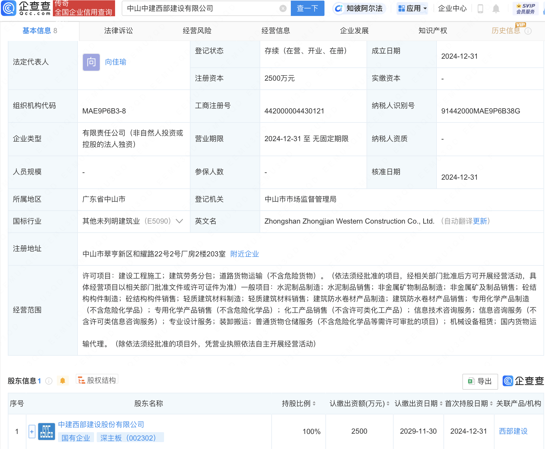Go to 企业中心
545x449 pixels.
coord(452,8)
